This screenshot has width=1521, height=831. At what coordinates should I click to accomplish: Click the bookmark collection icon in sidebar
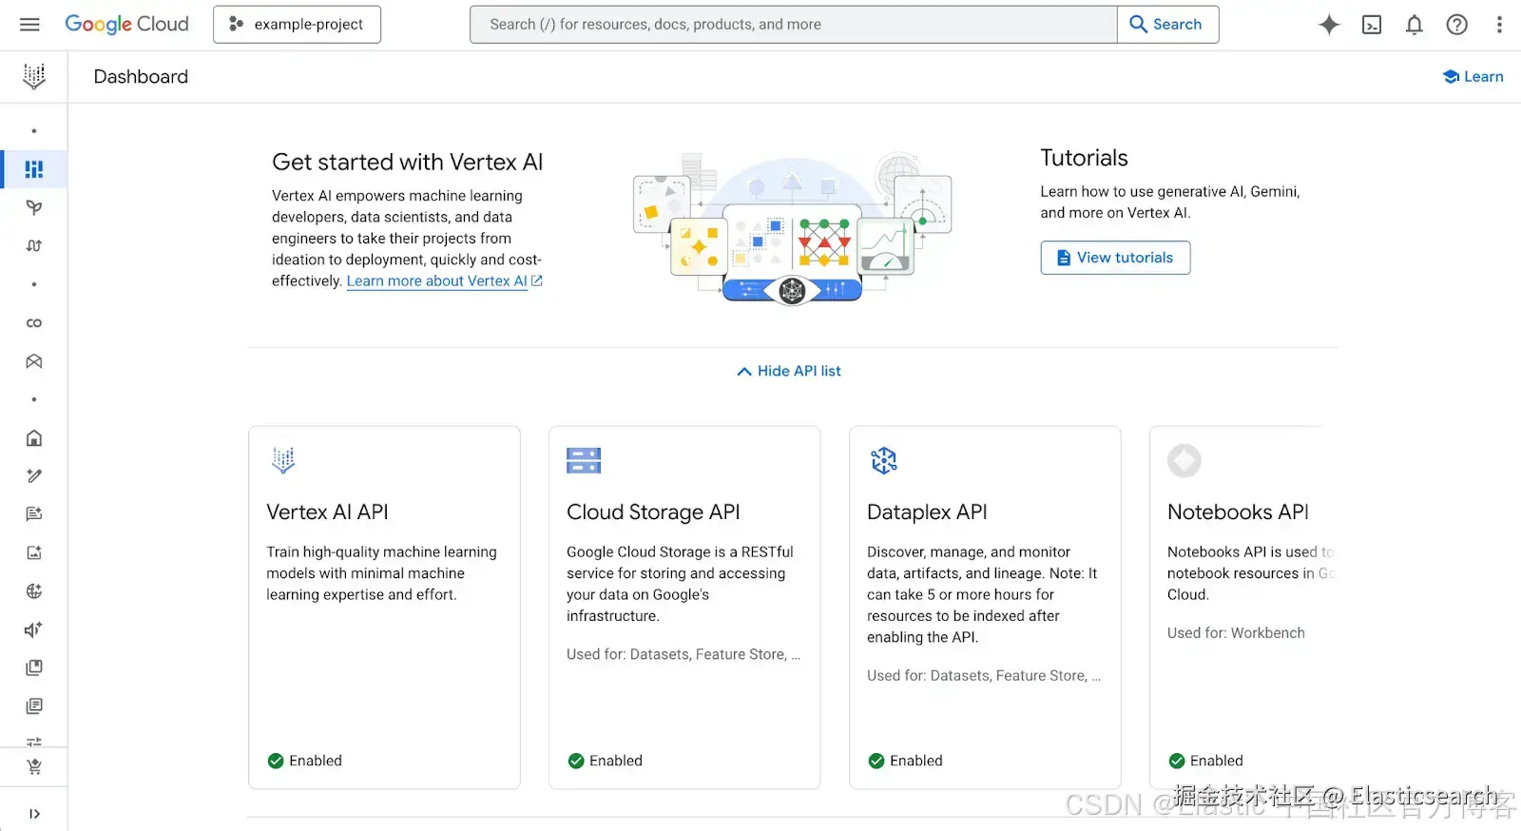34,667
